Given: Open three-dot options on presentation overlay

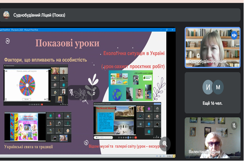Looking at the screenshot, I should (x=94, y=92).
